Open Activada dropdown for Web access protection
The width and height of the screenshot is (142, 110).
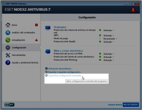point(109,54)
